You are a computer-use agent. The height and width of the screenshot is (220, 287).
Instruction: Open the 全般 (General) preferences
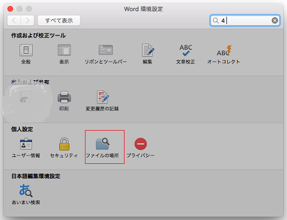[x=26, y=54]
